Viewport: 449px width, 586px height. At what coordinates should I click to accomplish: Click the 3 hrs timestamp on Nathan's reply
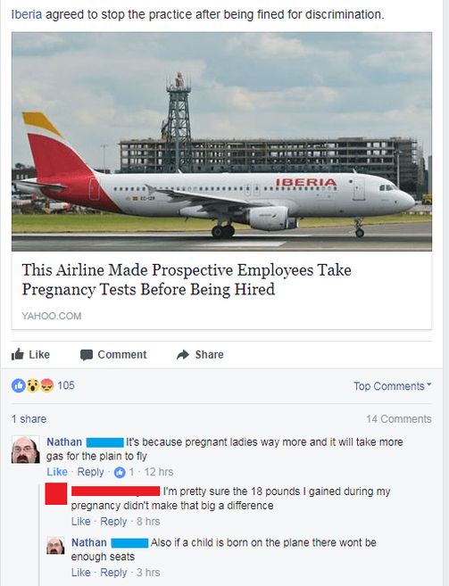tap(148, 573)
